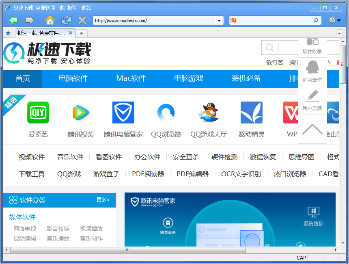Open the settings gear dropdown
Viewport: 349px width, 264px height.
point(335,20)
